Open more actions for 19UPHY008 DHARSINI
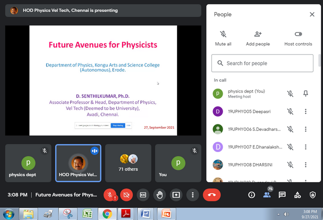 [x=305, y=165]
